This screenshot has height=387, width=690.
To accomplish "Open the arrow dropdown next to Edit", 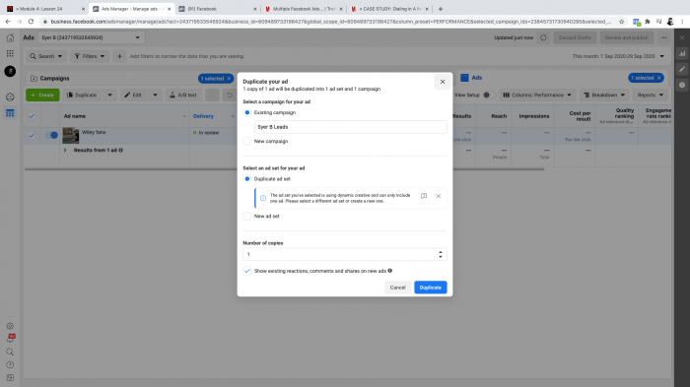I will [x=155, y=95].
